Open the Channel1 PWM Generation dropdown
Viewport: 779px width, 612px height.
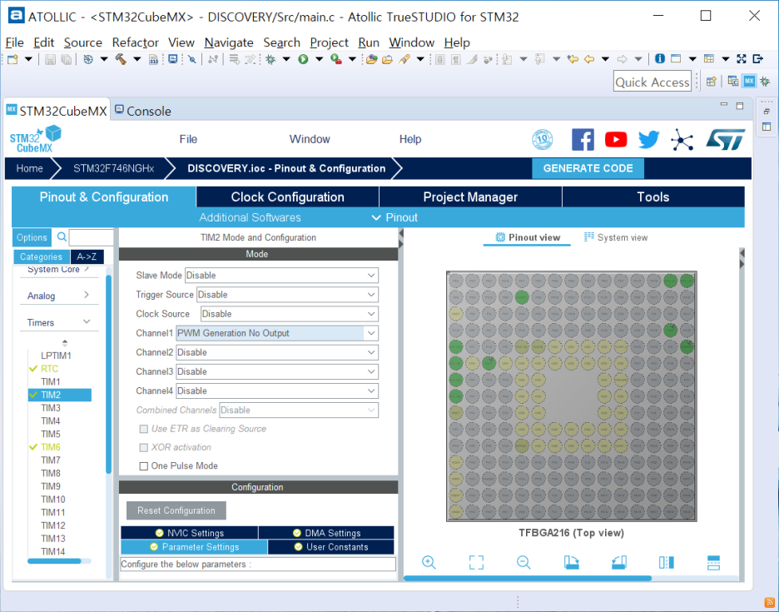point(276,333)
